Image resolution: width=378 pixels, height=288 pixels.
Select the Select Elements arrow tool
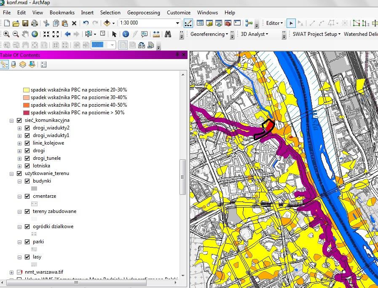point(114,34)
